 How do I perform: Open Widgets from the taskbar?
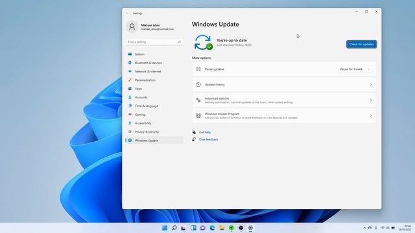pyautogui.click(x=193, y=228)
